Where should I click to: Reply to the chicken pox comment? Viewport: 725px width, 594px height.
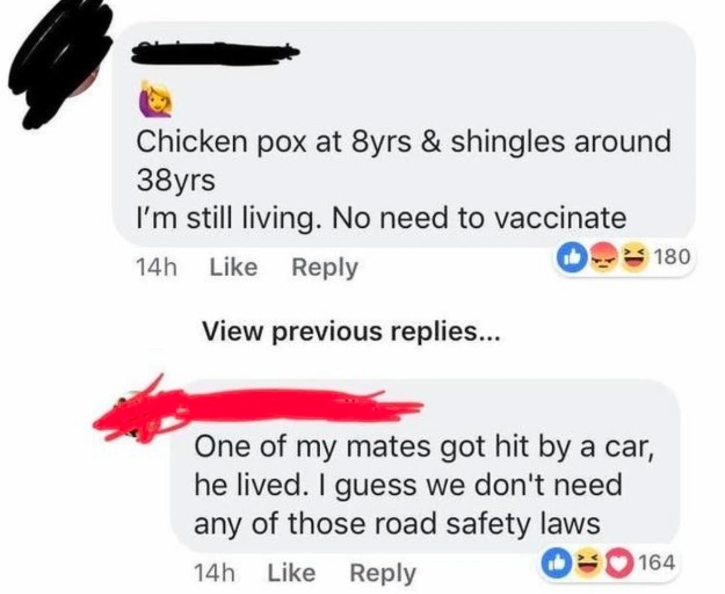click(x=325, y=267)
